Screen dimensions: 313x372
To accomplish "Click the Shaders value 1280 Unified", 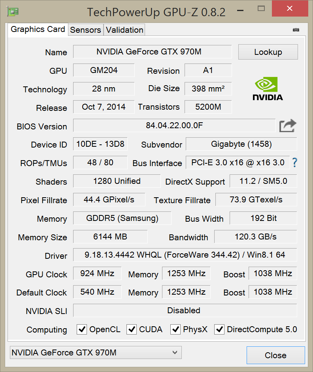I will pyautogui.click(x=117, y=181).
